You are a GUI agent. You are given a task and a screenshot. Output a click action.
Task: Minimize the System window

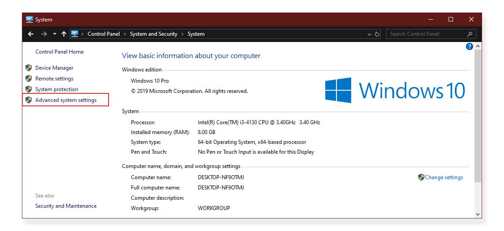[x=431, y=20]
